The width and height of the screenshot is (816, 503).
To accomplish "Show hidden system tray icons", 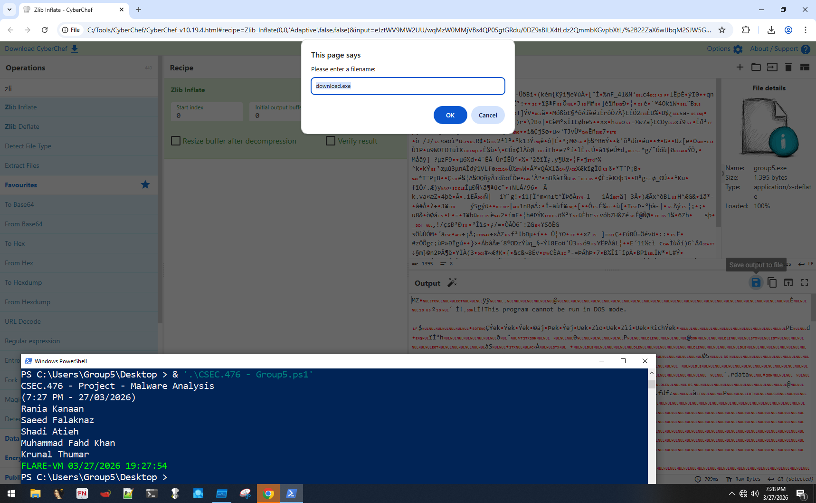I will [x=731, y=493].
